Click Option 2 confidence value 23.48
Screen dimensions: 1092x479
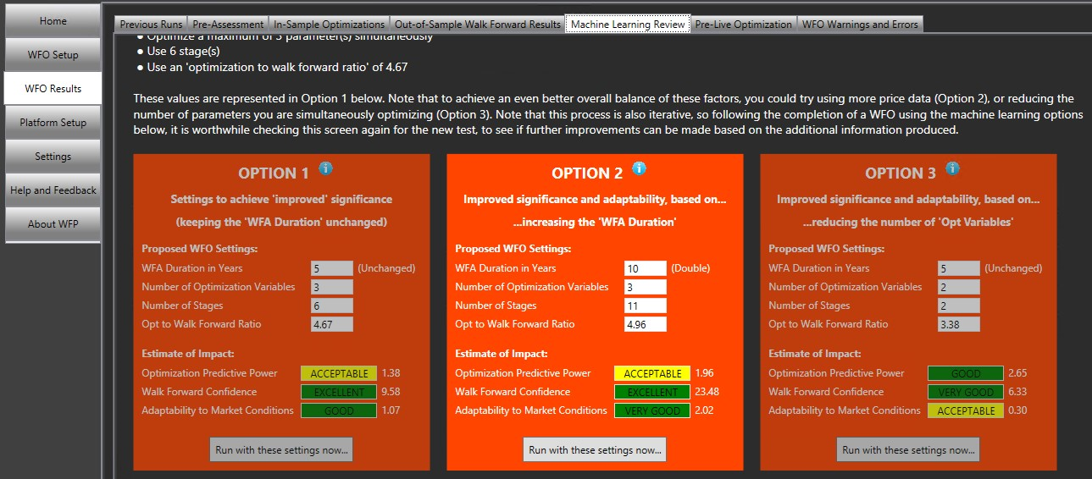pyautogui.click(x=708, y=392)
